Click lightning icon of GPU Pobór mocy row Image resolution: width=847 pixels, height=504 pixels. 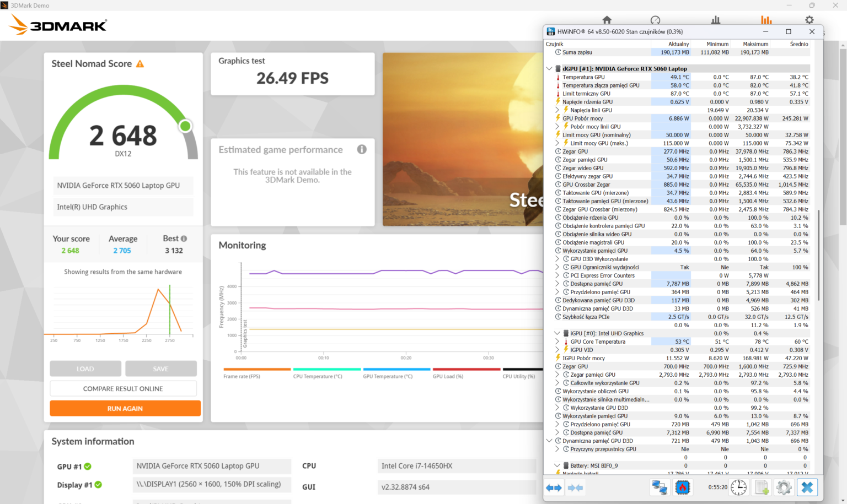click(x=558, y=118)
